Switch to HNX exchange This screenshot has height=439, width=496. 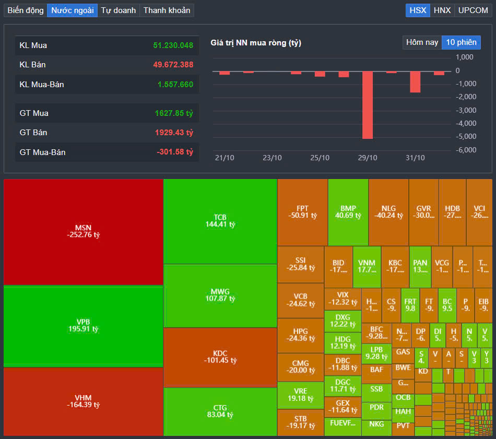pos(442,10)
